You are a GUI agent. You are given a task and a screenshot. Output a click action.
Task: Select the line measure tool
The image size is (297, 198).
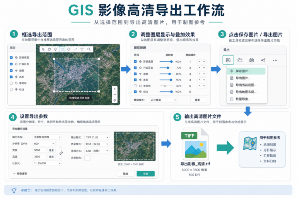75,49
